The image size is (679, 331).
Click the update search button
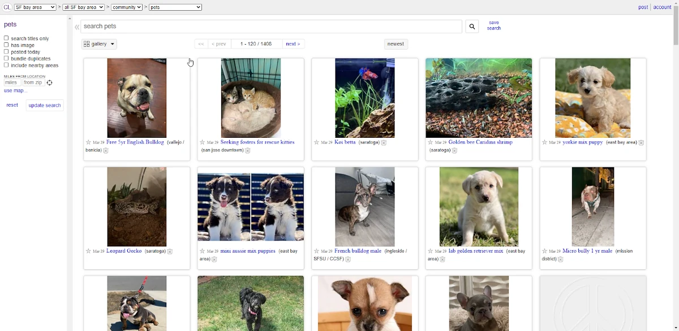[x=45, y=106]
